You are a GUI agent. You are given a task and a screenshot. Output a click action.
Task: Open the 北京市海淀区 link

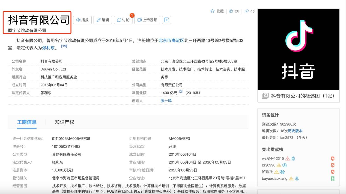pyautogui.click(x=171, y=40)
